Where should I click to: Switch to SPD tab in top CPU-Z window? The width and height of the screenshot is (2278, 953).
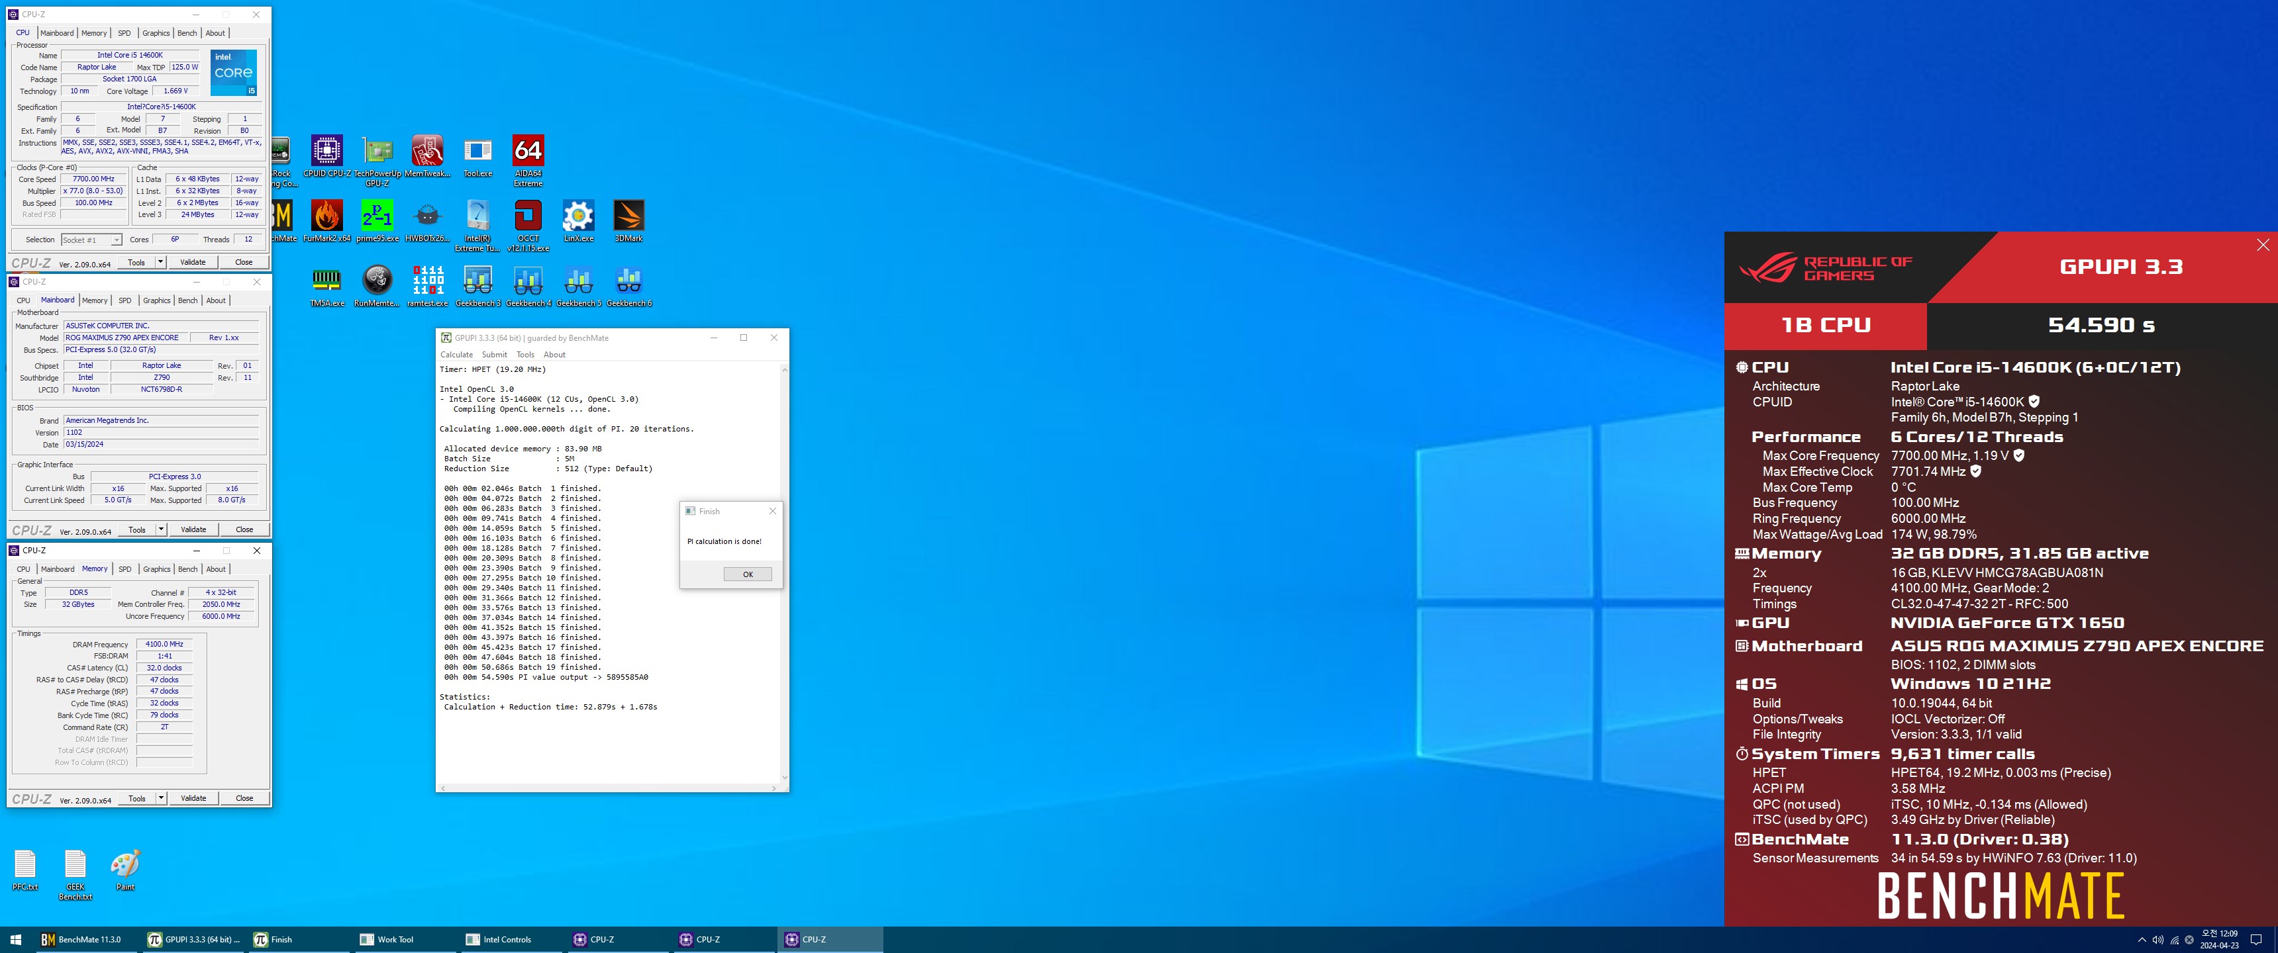124,32
